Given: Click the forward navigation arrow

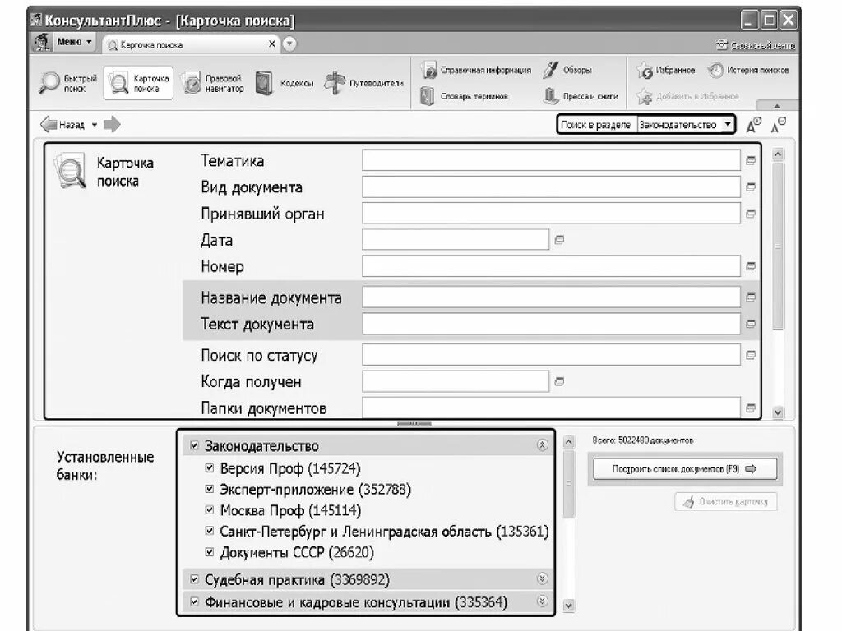Looking at the screenshot, I should tap(112, 125).
